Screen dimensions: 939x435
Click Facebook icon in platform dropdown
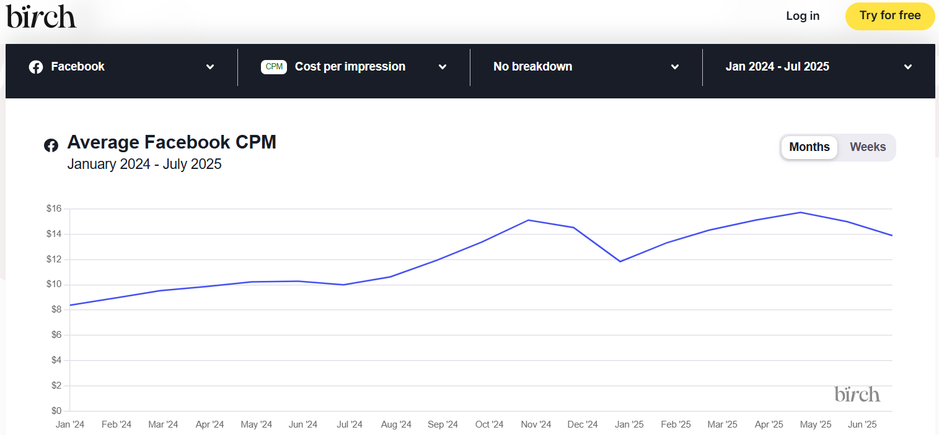36,67
